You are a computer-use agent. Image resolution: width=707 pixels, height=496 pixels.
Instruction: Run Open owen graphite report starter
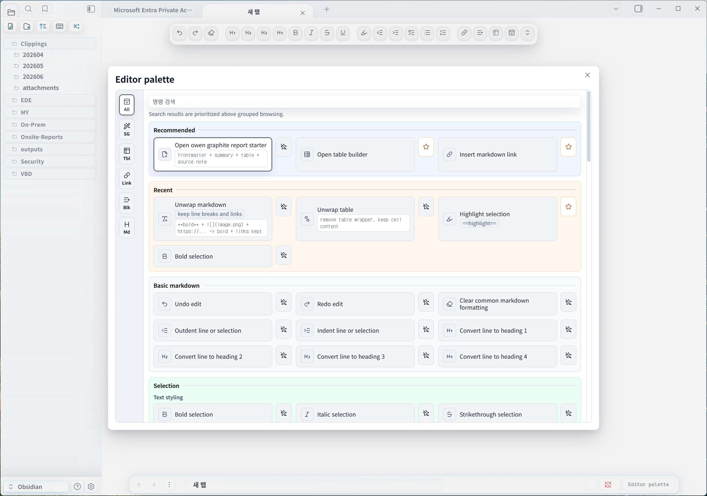213,154
